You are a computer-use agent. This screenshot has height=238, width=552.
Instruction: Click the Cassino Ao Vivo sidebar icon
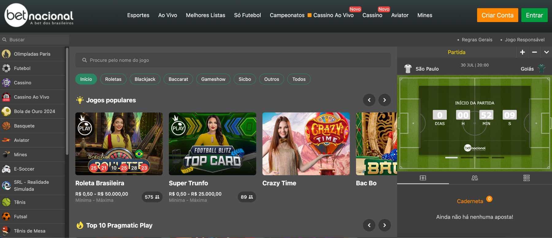pos(6,97)
